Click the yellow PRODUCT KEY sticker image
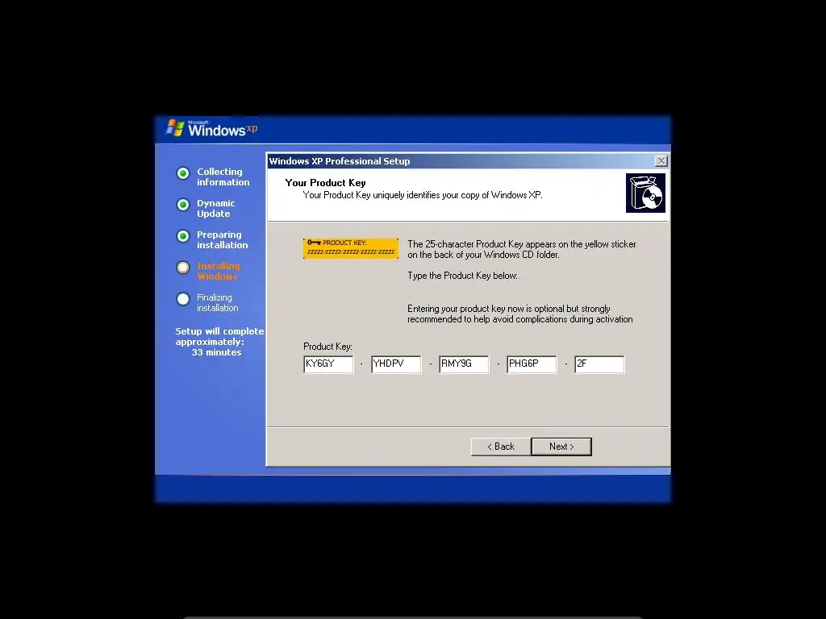The image size is (826, 619). [x=351, y=248]
